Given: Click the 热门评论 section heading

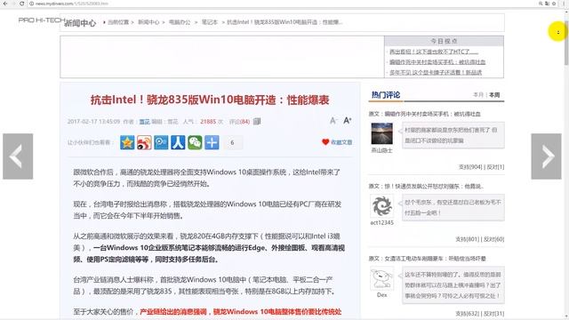Looking at the screenshot, I should 385,95.
